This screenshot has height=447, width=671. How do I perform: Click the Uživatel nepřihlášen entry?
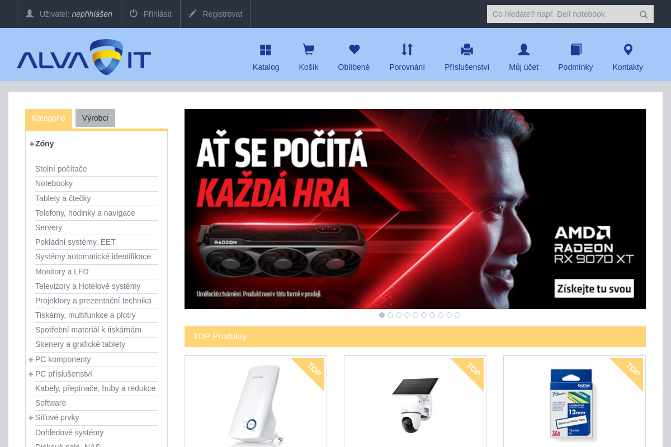[69, 14]
